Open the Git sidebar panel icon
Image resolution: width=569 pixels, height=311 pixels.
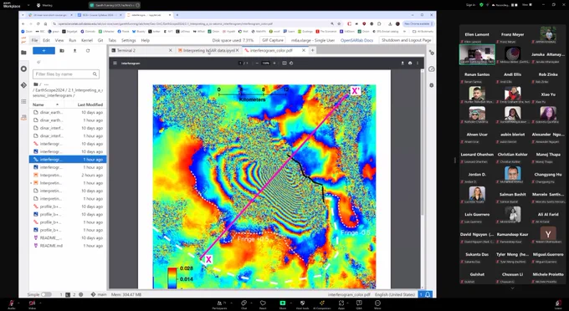(x=23, y=85)
